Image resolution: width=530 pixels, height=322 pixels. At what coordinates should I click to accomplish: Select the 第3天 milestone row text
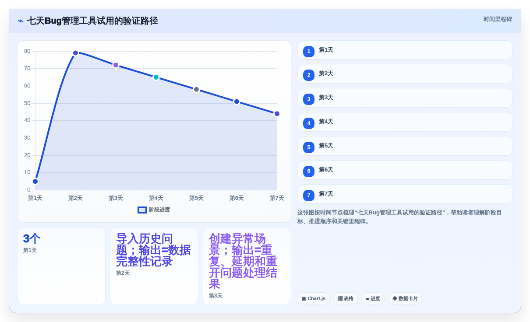pos(326,98)
